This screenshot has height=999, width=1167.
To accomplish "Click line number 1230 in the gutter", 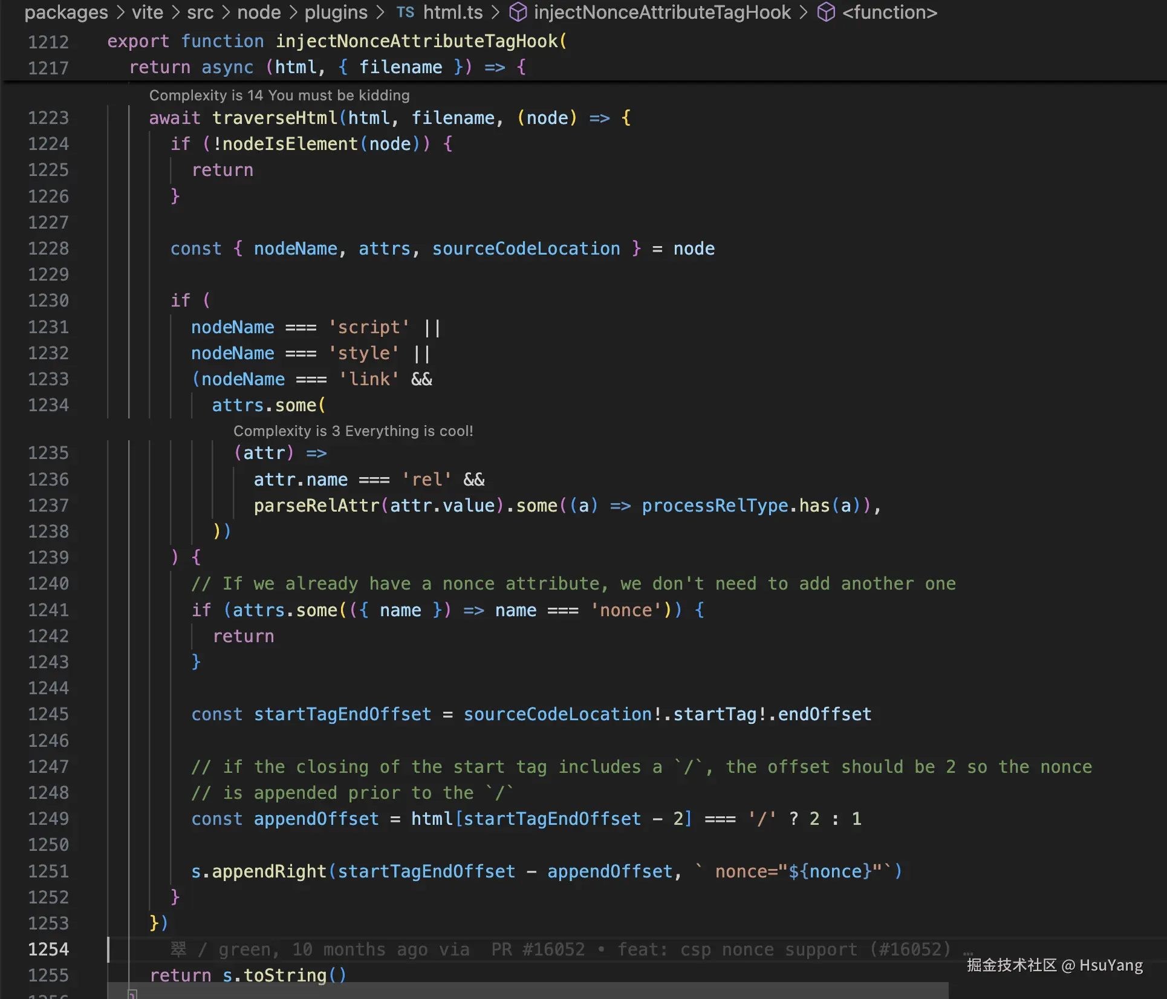I will point(48,301).
